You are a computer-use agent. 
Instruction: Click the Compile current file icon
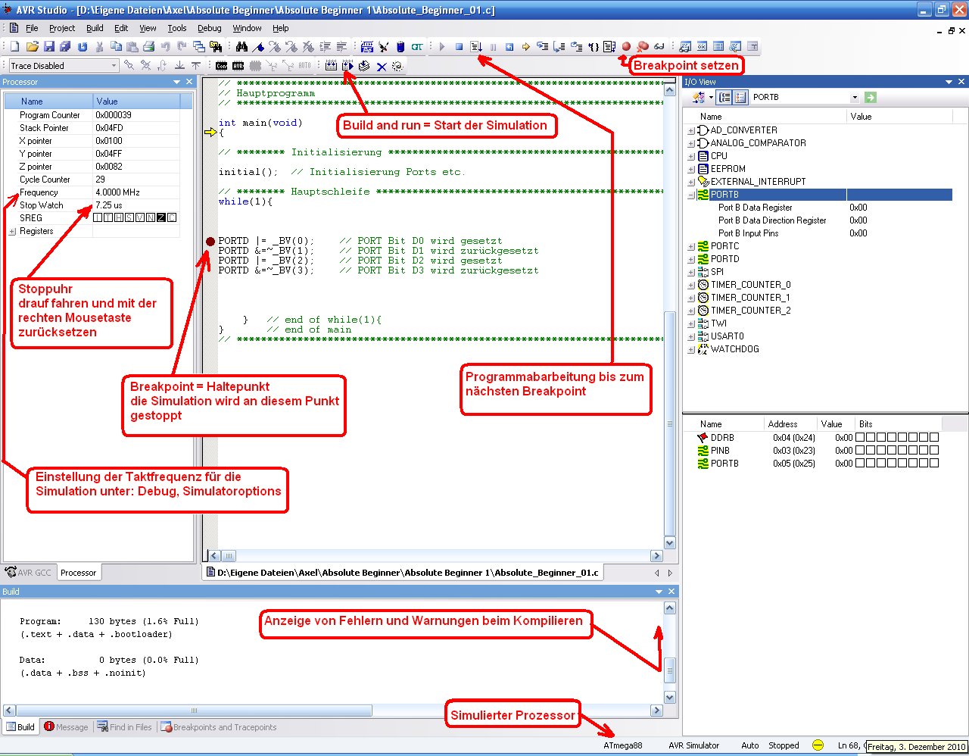(x=364, y=66)
